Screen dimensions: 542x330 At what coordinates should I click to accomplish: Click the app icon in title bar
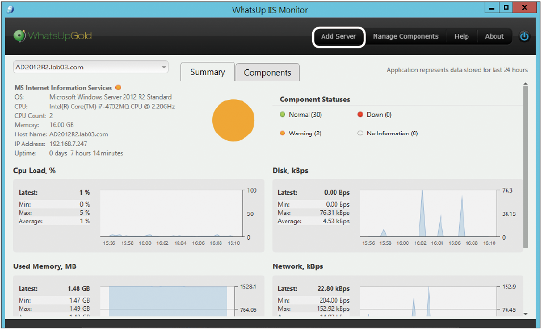pos(10,9)
